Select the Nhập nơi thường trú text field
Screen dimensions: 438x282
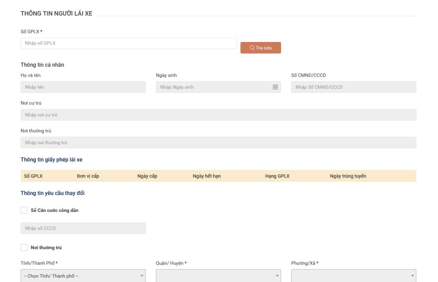click(218, 142)
